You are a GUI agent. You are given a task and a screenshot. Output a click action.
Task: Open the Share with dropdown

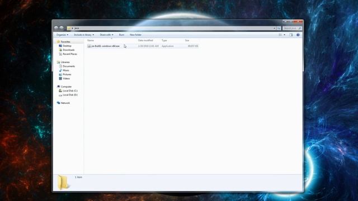pyautogui.click(x=106, y=35)
